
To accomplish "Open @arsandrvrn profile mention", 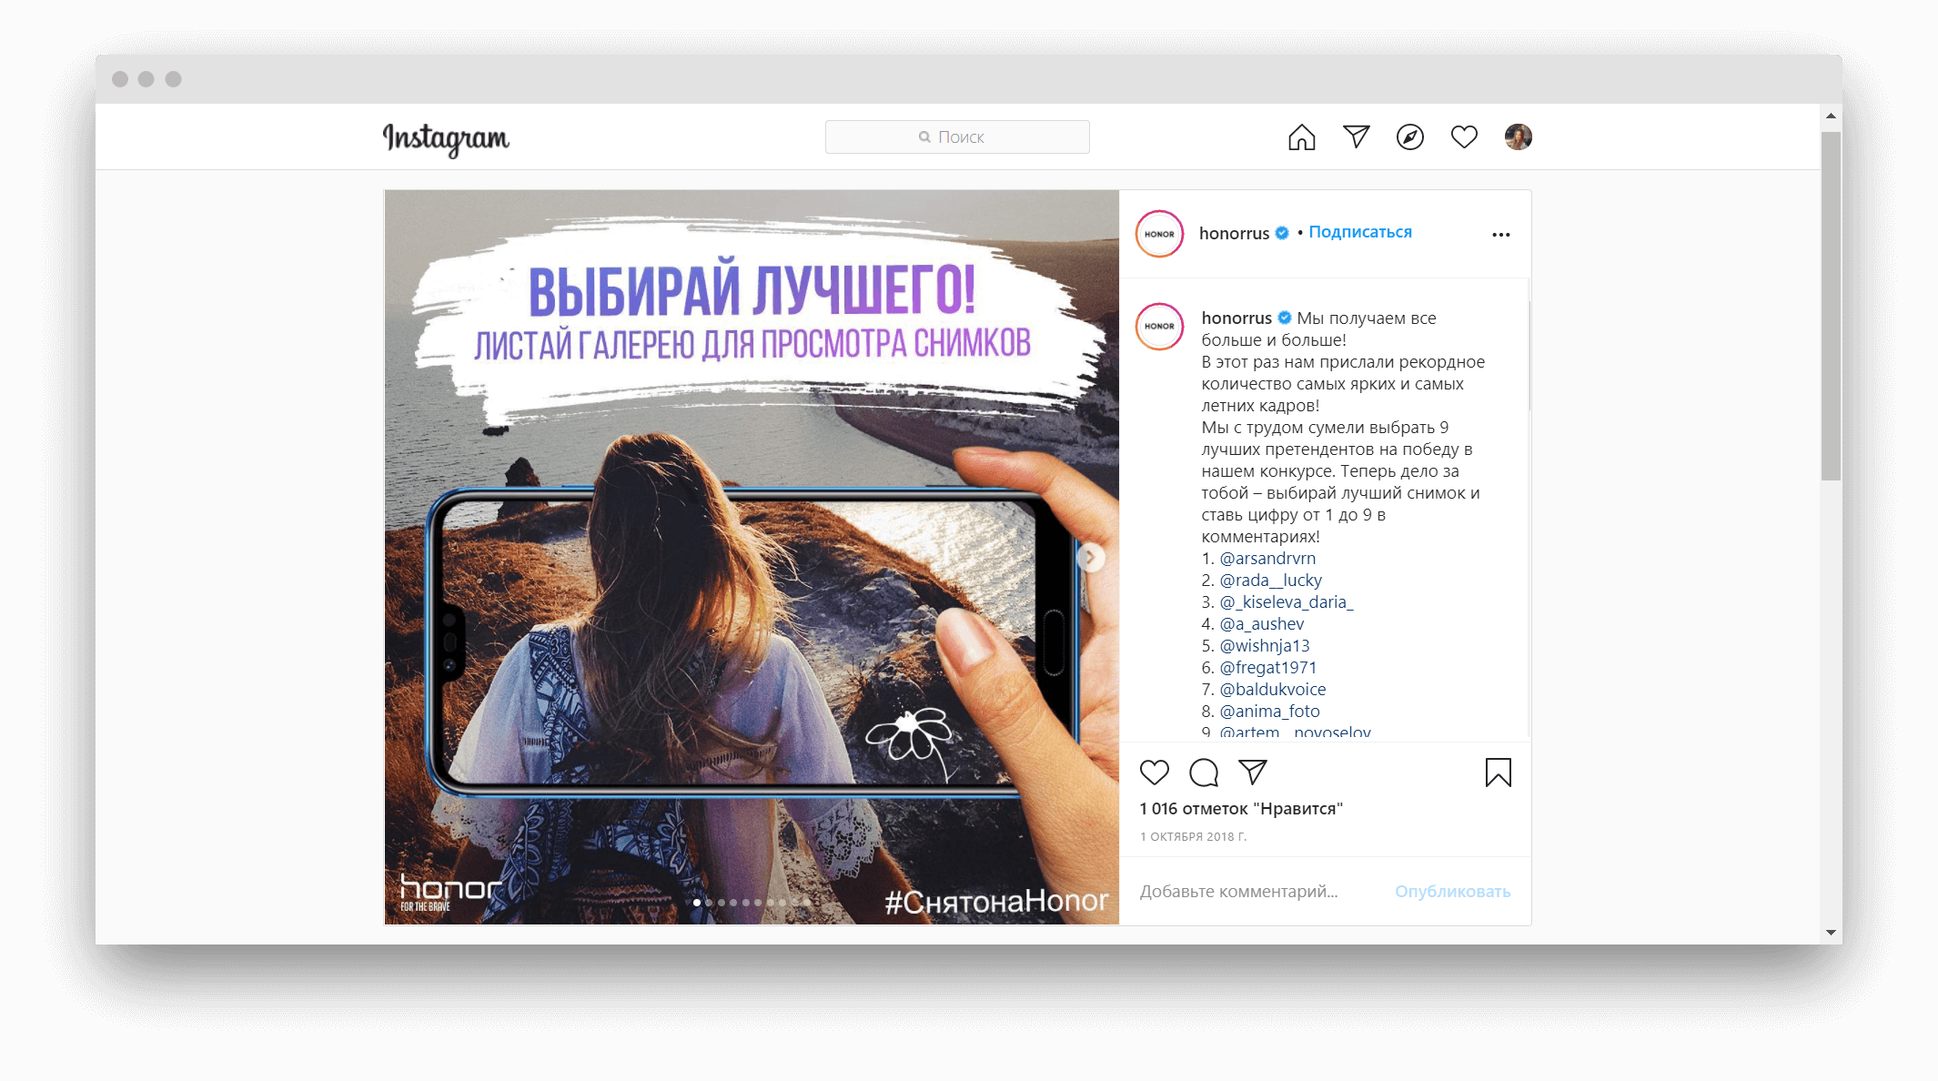I will [x=1267, y=558].
